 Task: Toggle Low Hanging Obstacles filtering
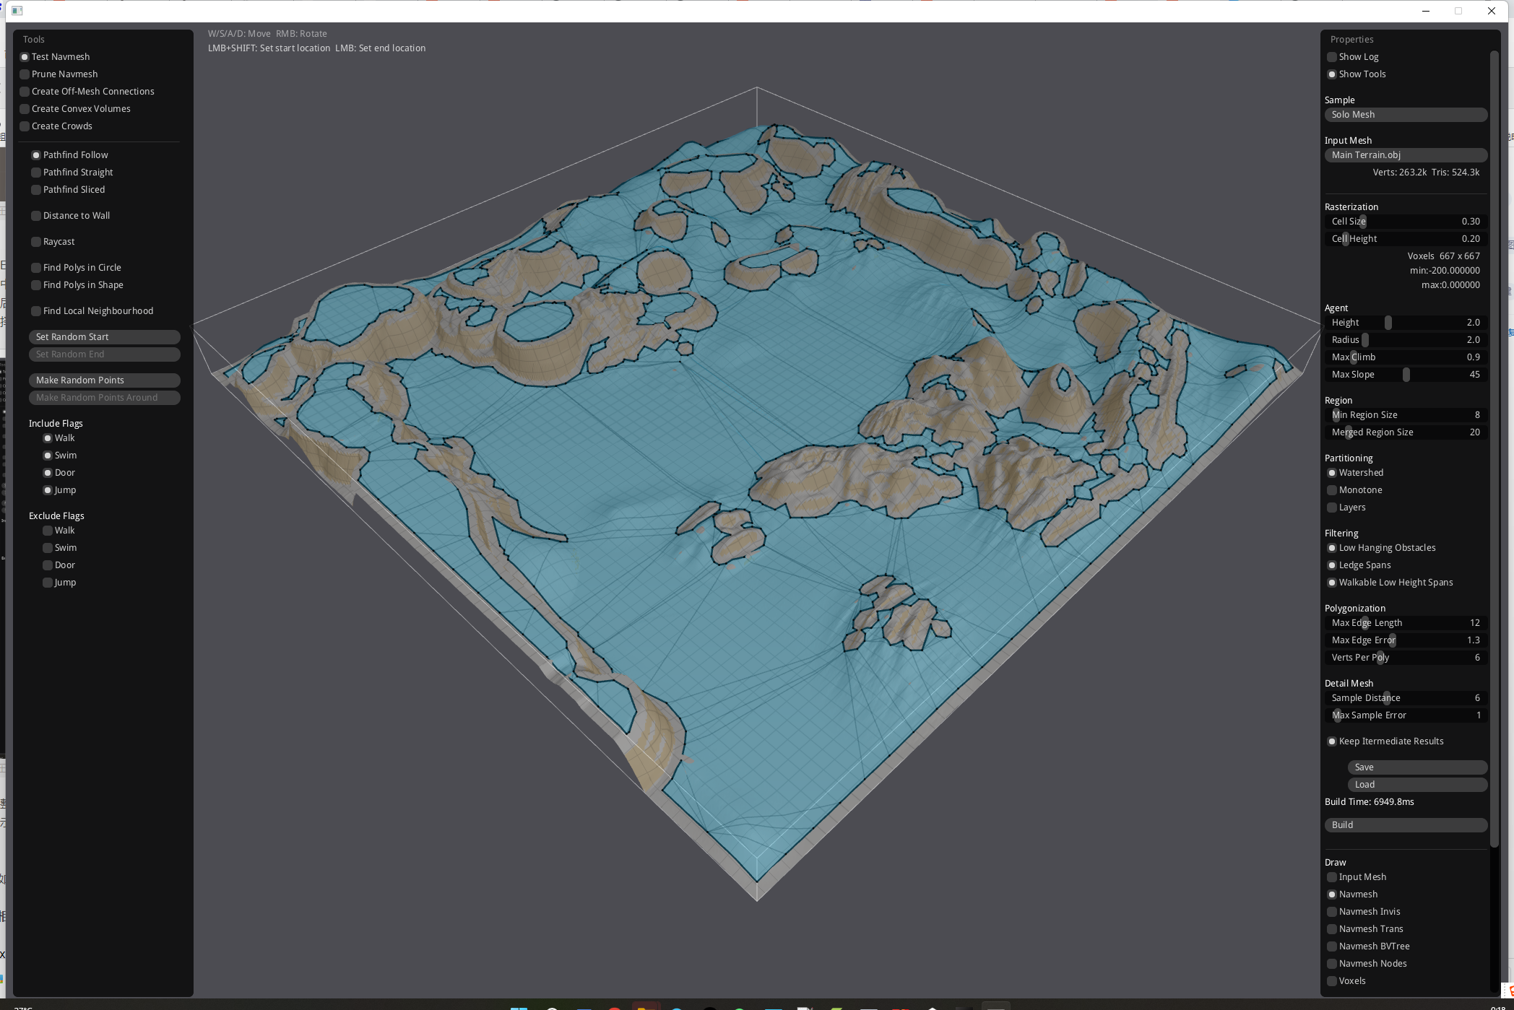pyautogui.click(x=1332, y=548)
